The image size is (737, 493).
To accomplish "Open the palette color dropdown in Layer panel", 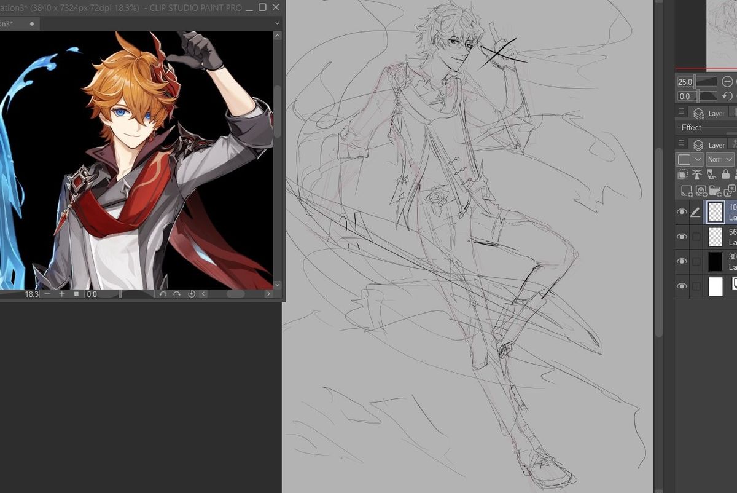I will pos(689,159).
